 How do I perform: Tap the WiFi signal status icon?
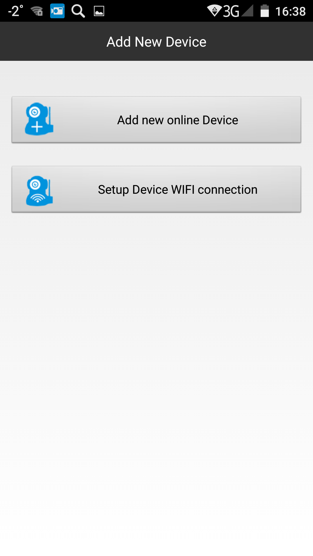tap(214, 10)
